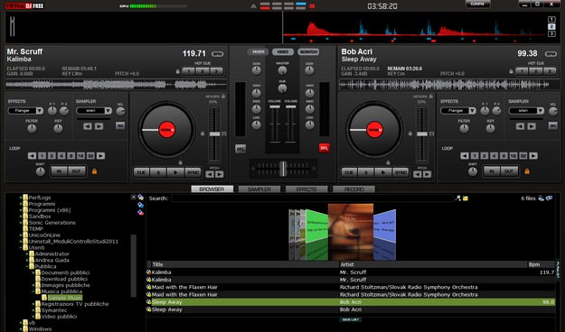Click the left deck pitch slider handle
565x332 pixels.
(x=215, y=134)
